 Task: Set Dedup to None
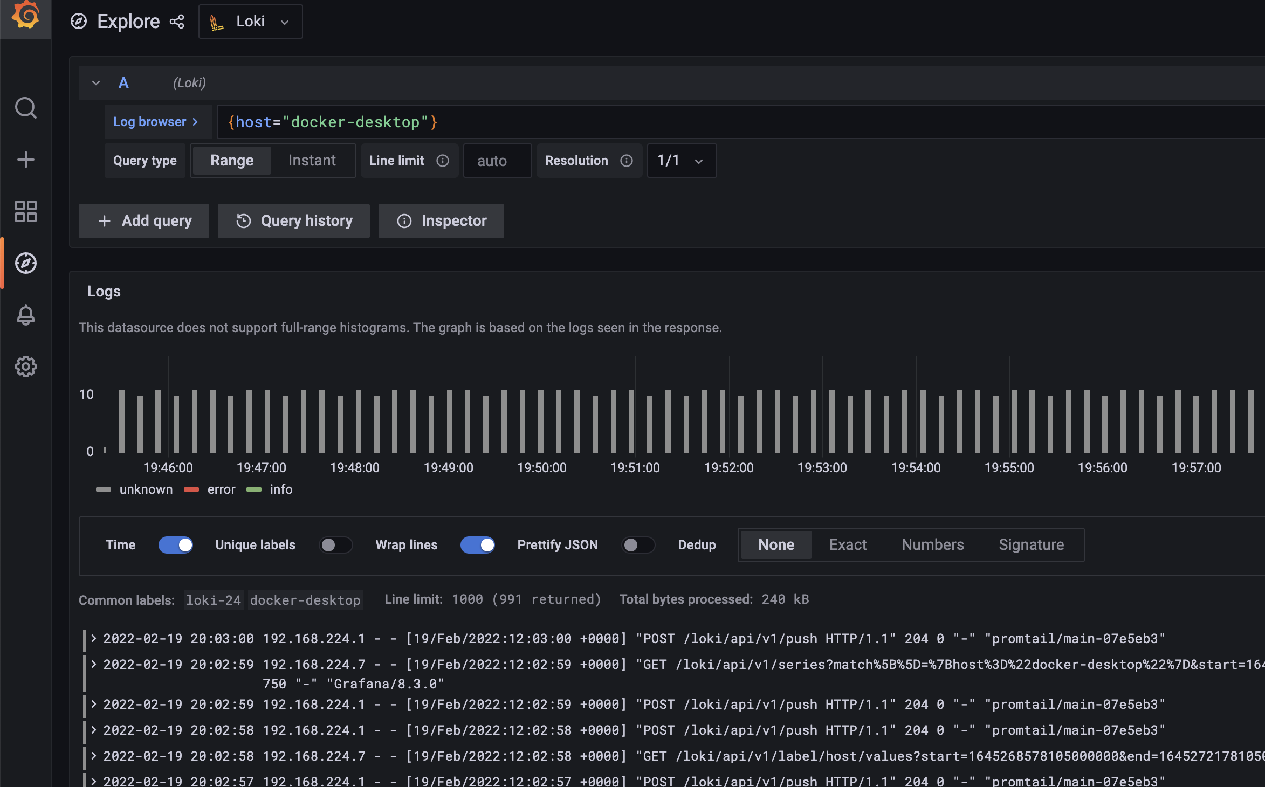tap(776, 545)
